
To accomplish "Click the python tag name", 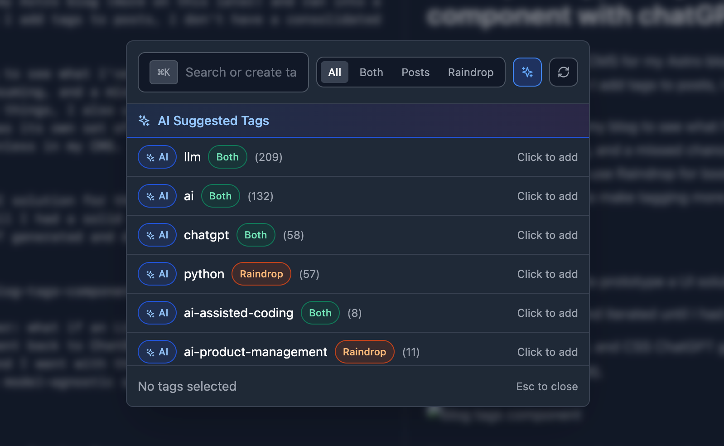I will [x=204, y=274].
